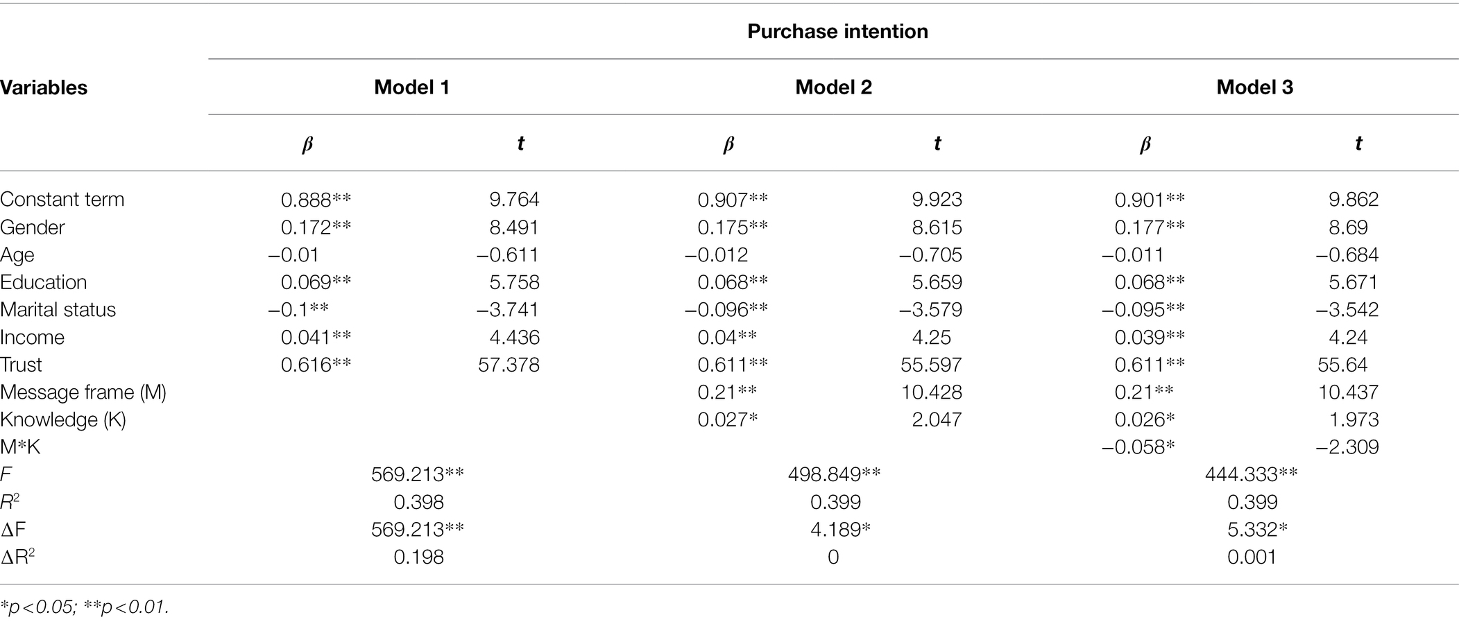Click the Education row label
1459x624 pixels.
(44, 282)
